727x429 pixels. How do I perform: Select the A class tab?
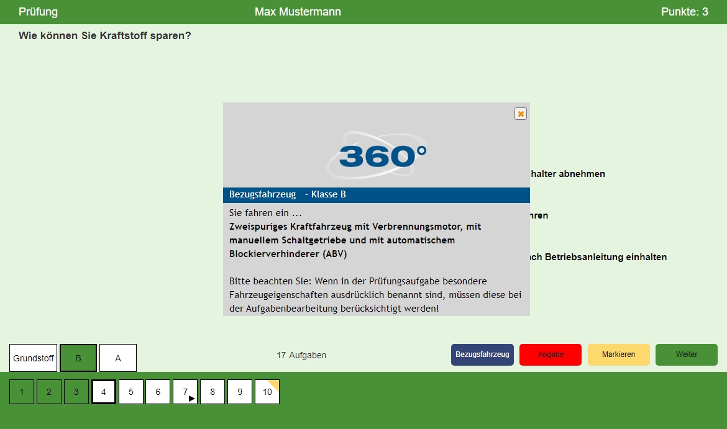pyautogui.click(x=118, y=358)
